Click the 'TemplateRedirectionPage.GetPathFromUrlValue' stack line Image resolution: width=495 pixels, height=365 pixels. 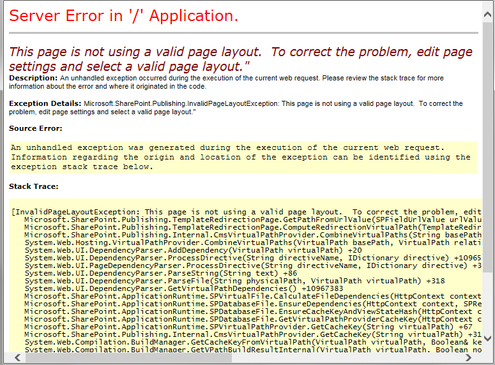pos(253,220)
